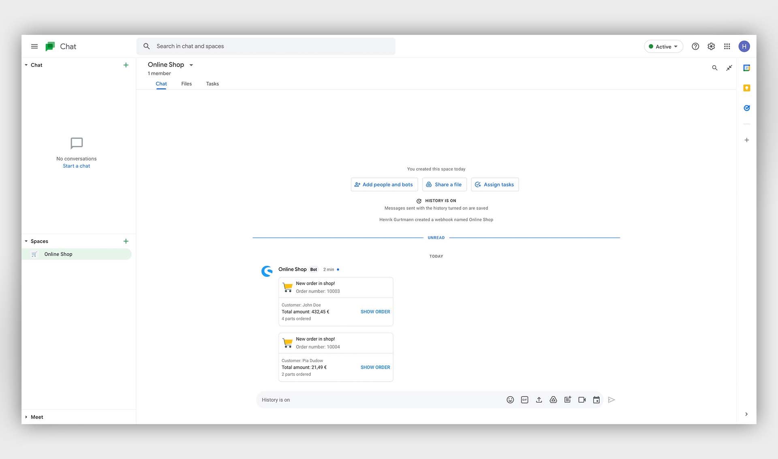The width and height of the screenshot is (778, 459).
Task: Click Add people and bots
Action: click(x=384, y=184)
